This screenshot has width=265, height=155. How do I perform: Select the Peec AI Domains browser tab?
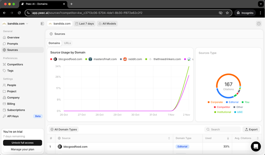coord(43,4)
